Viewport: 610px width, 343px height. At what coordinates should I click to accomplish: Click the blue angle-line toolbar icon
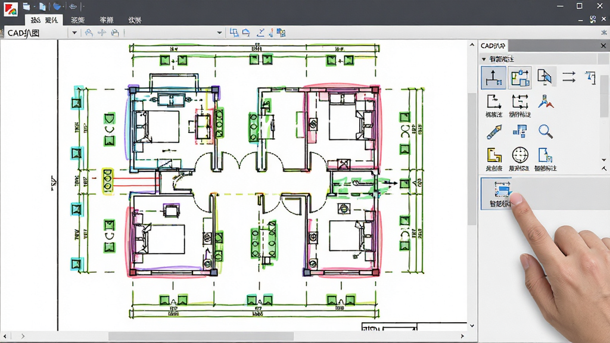pos(261,33)
